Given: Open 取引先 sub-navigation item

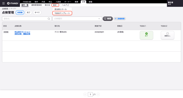Looking at the screenshot, I should (47, 5).
